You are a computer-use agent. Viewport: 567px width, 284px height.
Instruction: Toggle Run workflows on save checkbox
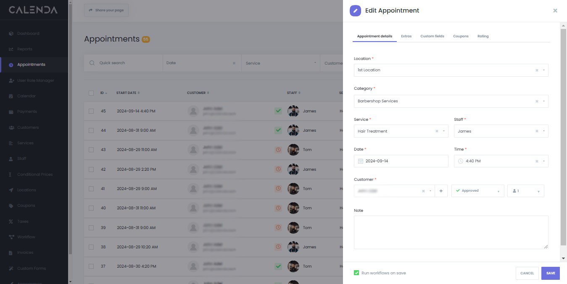click(x=357, y=273)
